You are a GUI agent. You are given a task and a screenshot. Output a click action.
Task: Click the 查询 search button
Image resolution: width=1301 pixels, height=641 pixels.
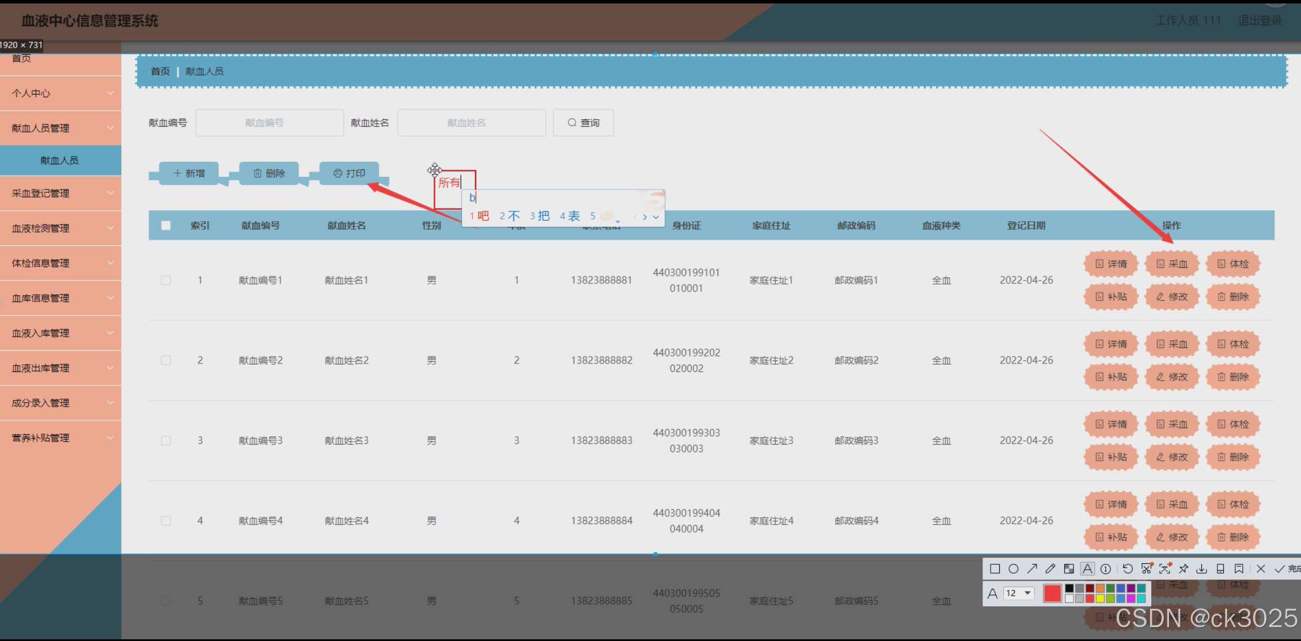tap(583, 123)
